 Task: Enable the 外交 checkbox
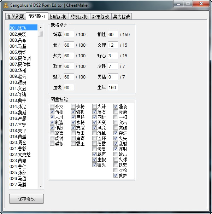pos(52,106)
